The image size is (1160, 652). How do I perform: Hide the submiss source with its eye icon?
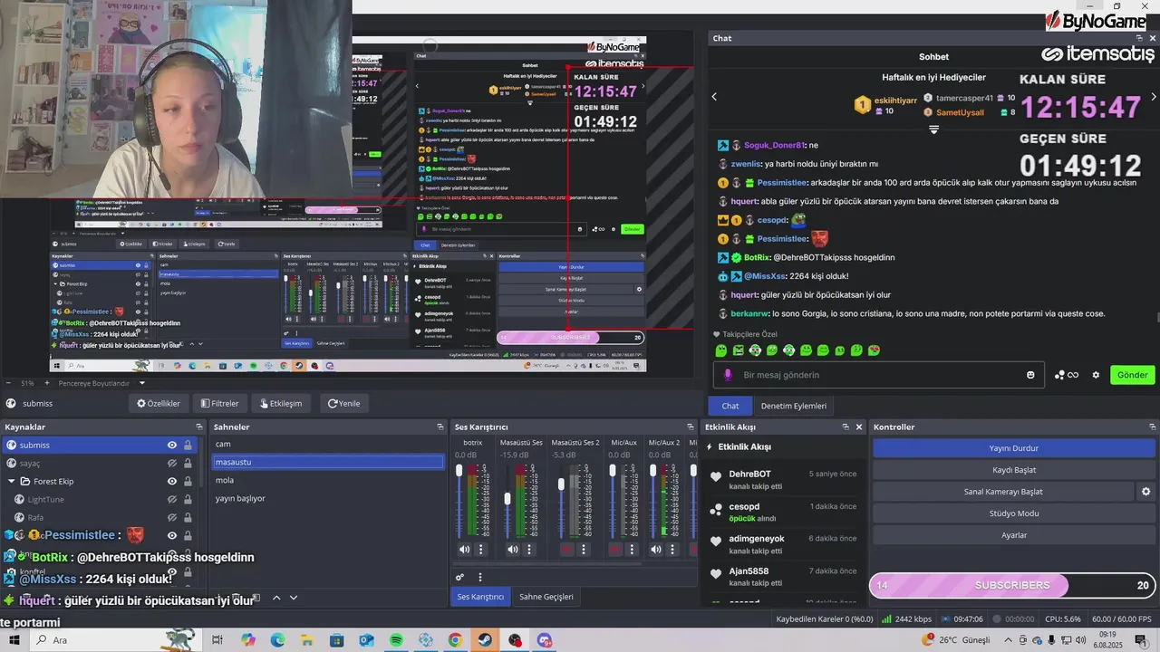click(172, 445)
